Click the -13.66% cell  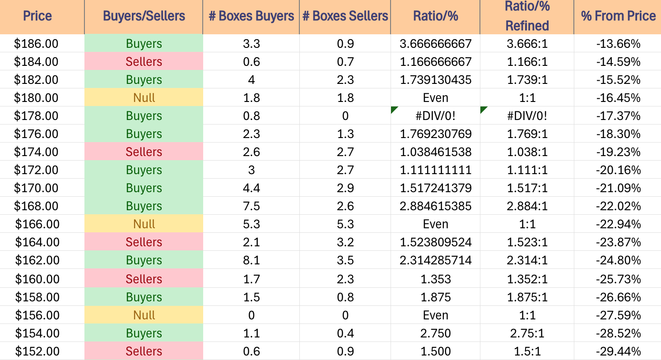pos(618,44)
